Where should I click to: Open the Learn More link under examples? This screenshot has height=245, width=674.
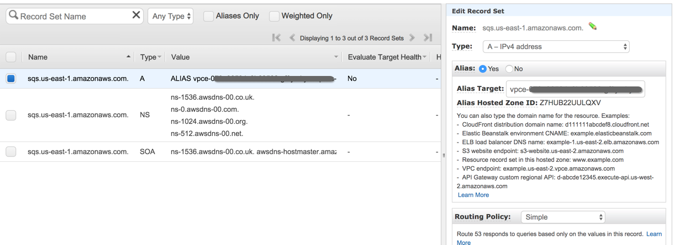click(473, 195)
